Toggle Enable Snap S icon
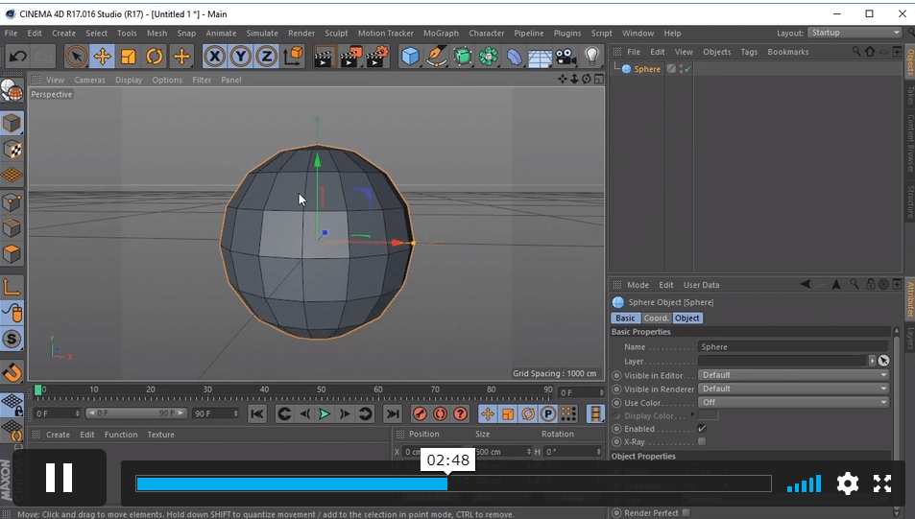This screenshot has width=915, height=519. [12, 340]
